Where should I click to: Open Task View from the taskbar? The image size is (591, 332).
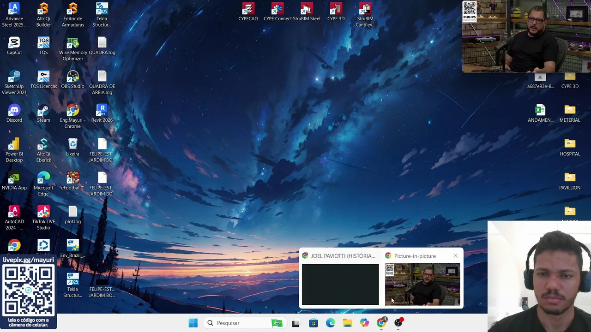tap(295, 323)
